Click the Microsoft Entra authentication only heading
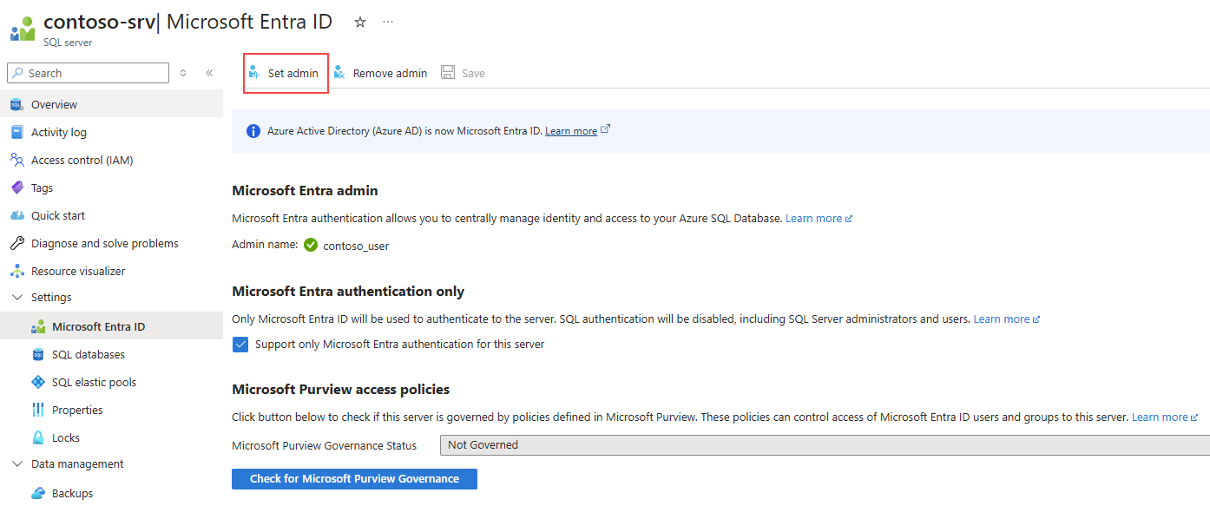 pyautogui.click(x=348, y=291)
